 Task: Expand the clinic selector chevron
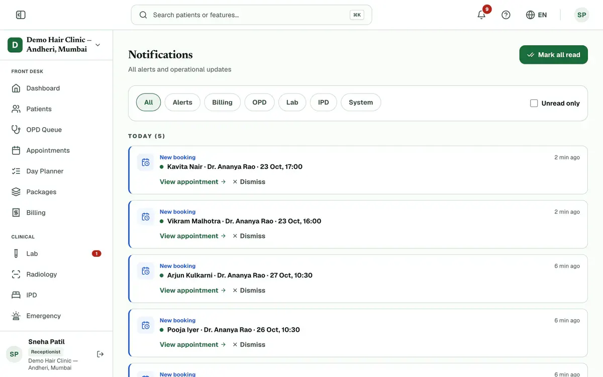98,45
